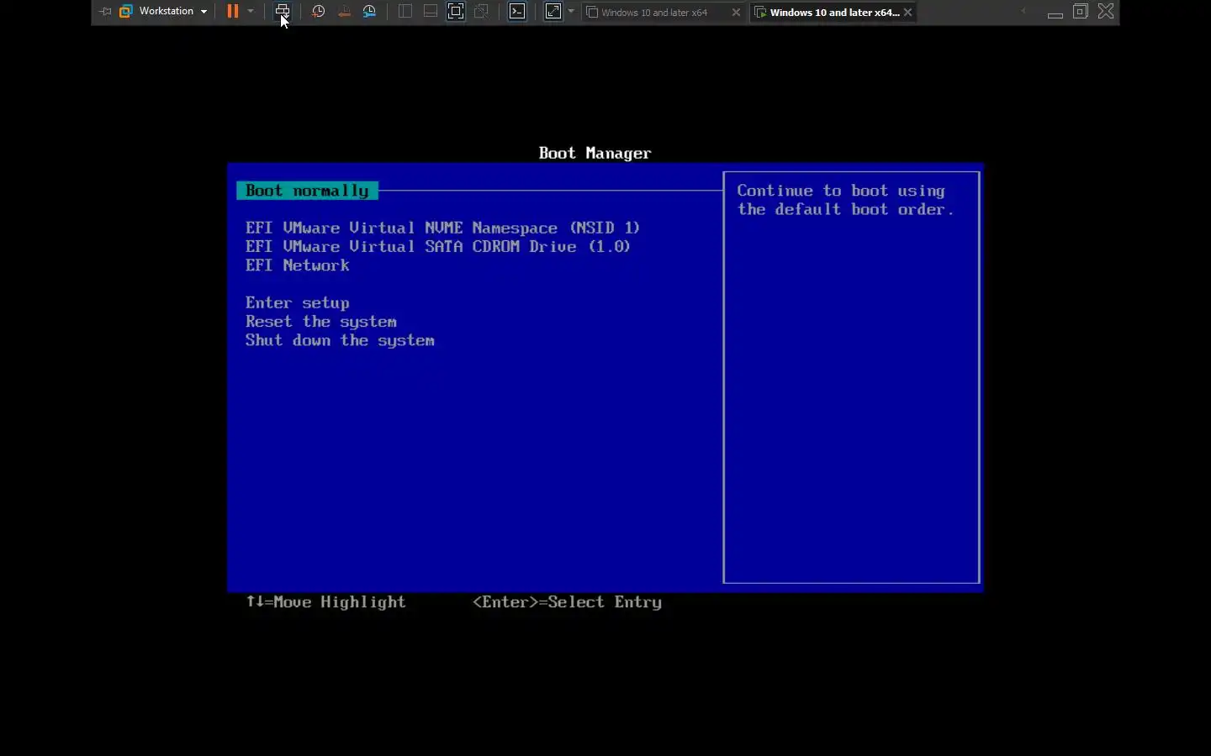Open the console view icon
The height and width of the screenshot is (756, 1211).
click(x=517, y=12)
